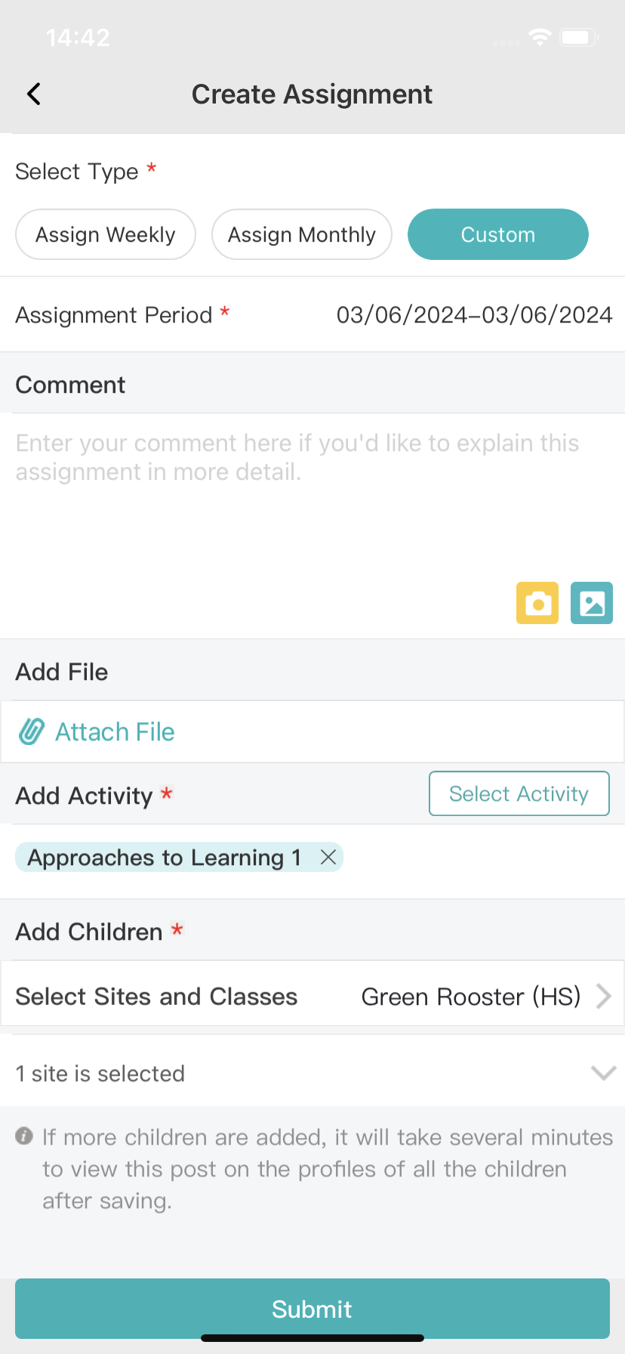This screenshot has height=1354, width=625.
Task: Tap Green Rooster (HS) site value
Action: tap(471, 997)
